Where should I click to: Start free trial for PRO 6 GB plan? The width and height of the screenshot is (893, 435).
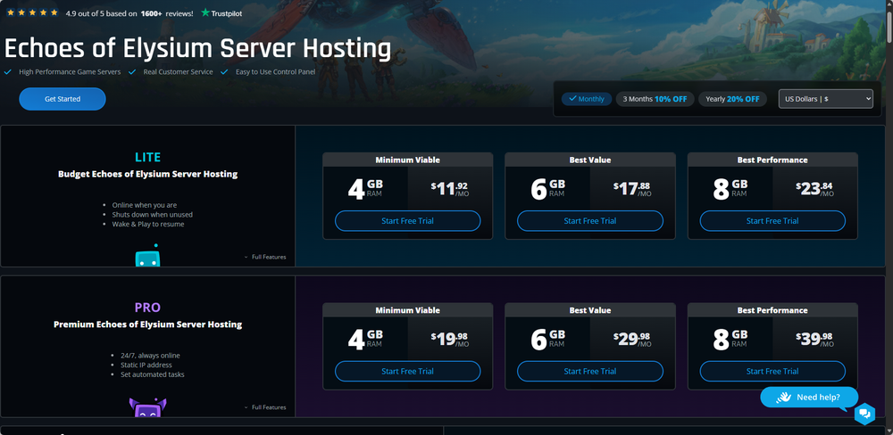(x=590, y=372)
